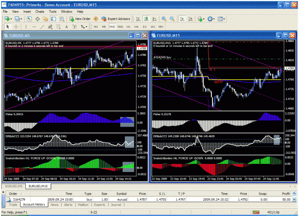The image size is (299, 216).
Task: Zoom out on the chart
Action: coord(172,19)
